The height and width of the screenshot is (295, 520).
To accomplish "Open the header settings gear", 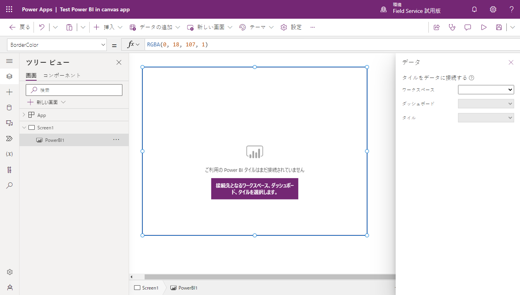I will click(493, 9).
